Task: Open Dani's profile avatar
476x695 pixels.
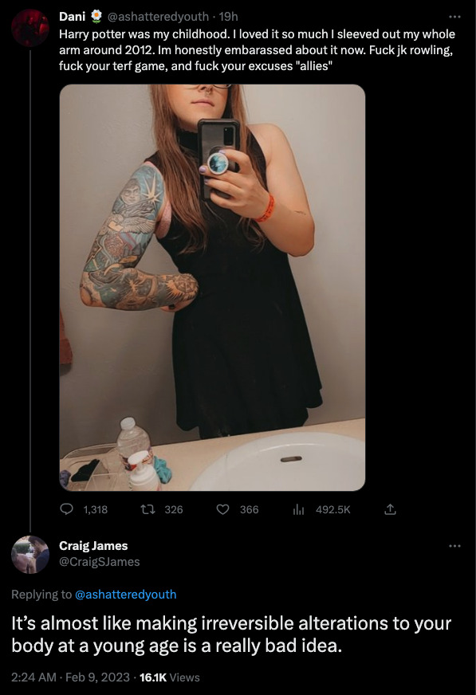Action: tap(30, 28)
